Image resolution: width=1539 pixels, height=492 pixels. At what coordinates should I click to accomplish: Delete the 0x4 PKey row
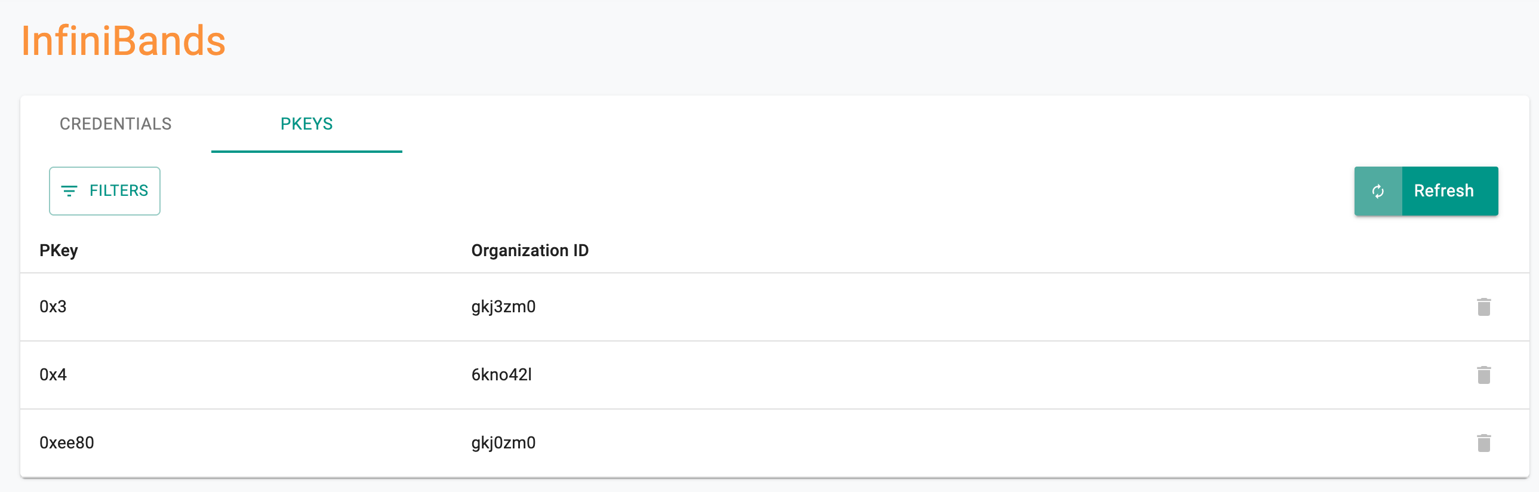tap(1483, 375)
